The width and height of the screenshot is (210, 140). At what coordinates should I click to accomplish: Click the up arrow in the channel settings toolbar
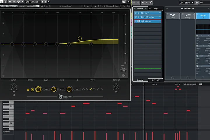(x=143, y=3)
